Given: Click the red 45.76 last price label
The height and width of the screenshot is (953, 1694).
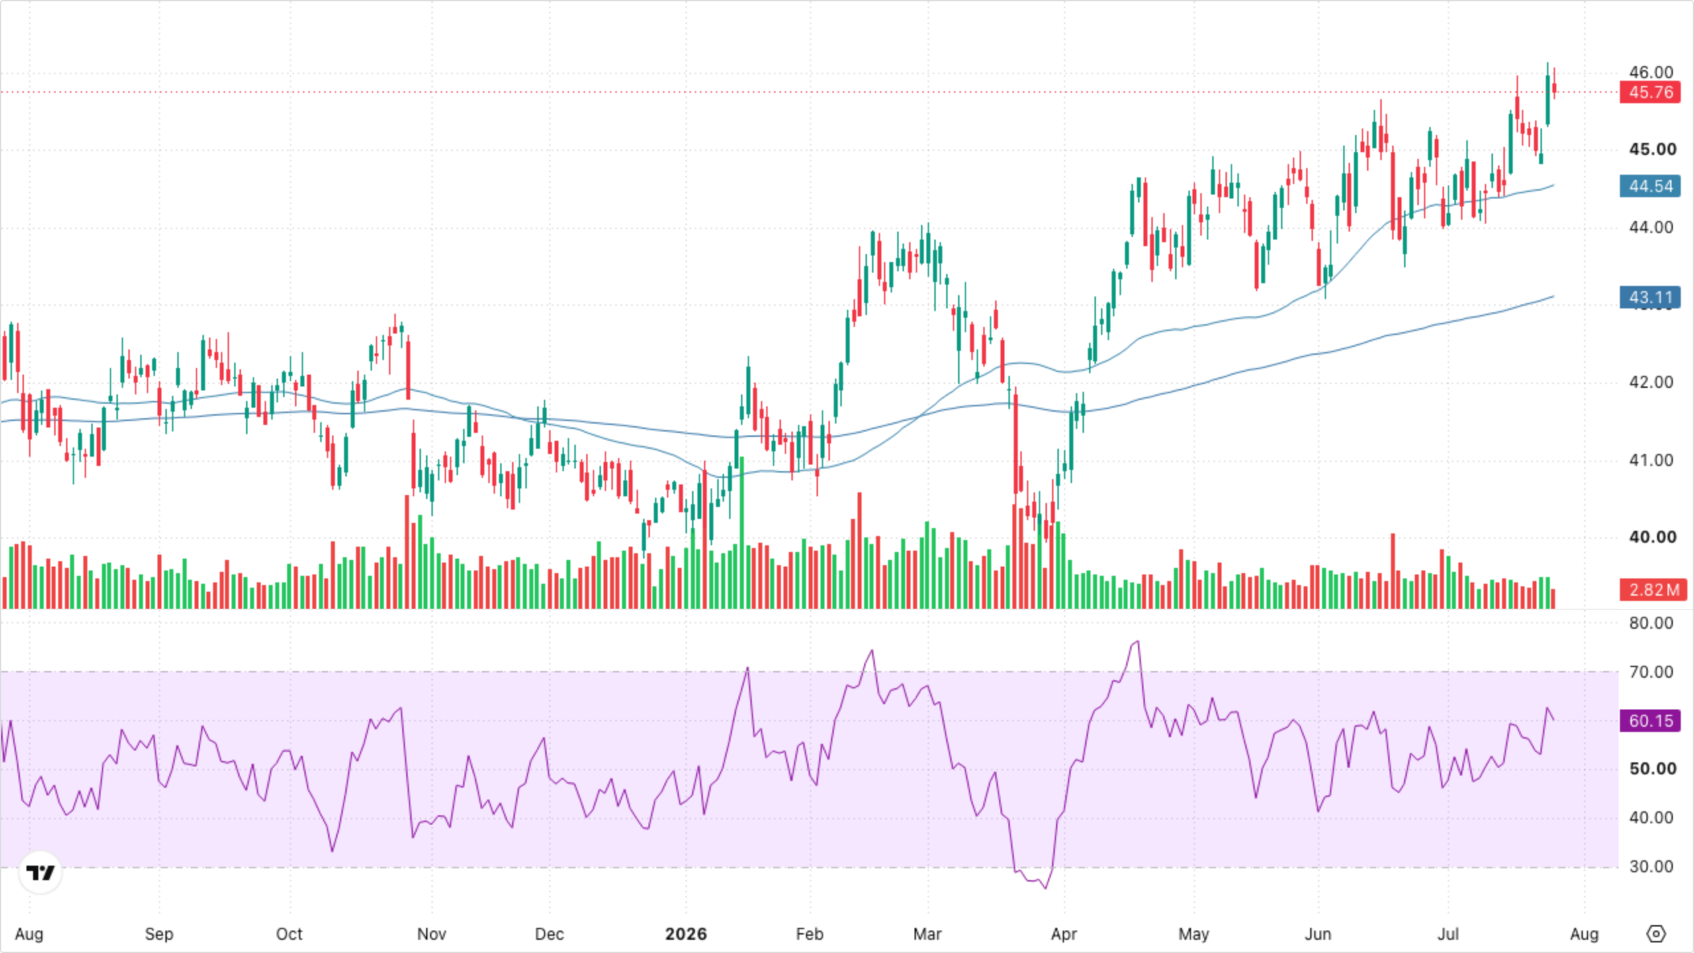Looking at the screenshot, I should click(x=1650, y=92).
